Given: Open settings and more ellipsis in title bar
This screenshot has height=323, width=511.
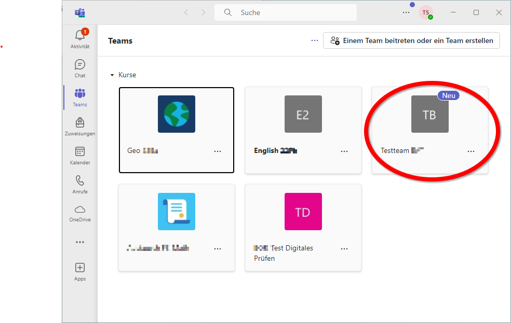Looking at the screenshot, I should point(406,12).
